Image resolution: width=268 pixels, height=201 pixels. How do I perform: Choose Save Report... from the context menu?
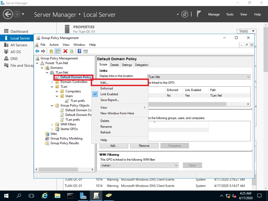[x=120, y=100]
